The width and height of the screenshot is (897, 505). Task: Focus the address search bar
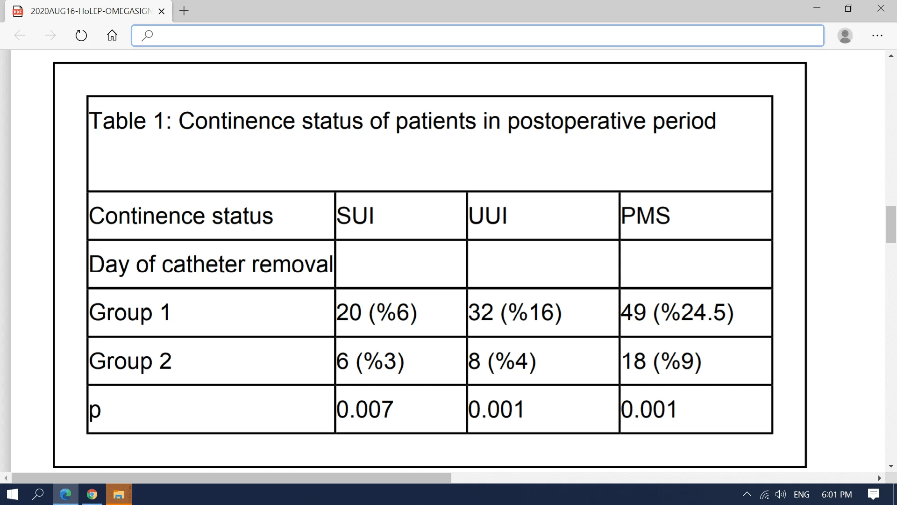477,36
